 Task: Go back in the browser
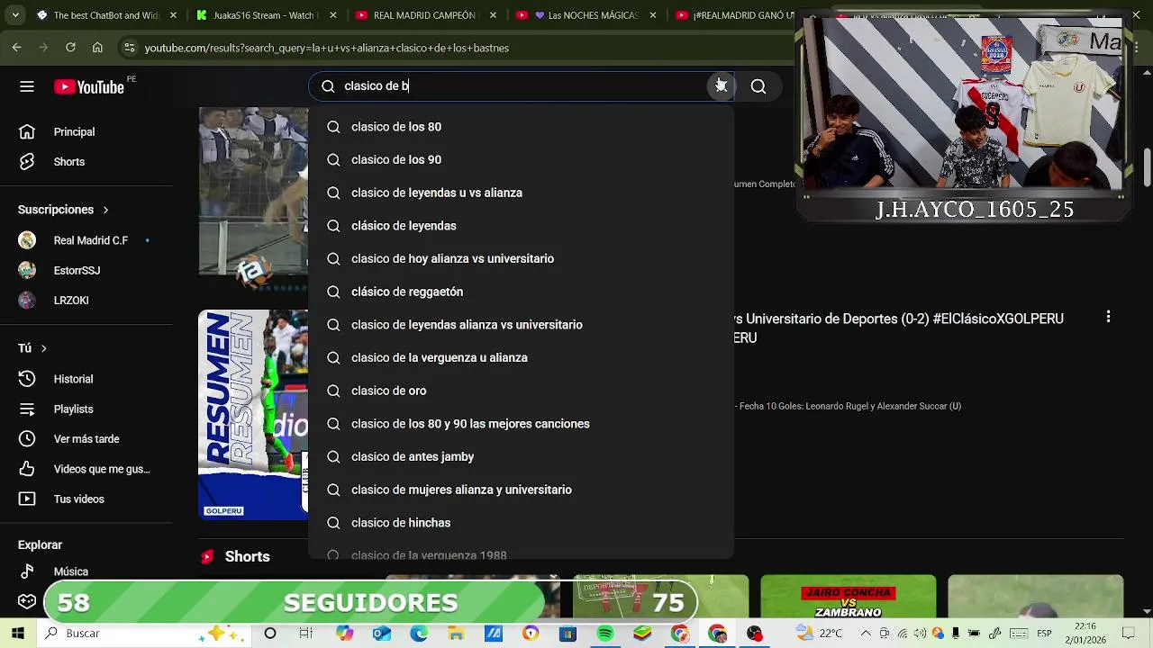tap(17, 48)
